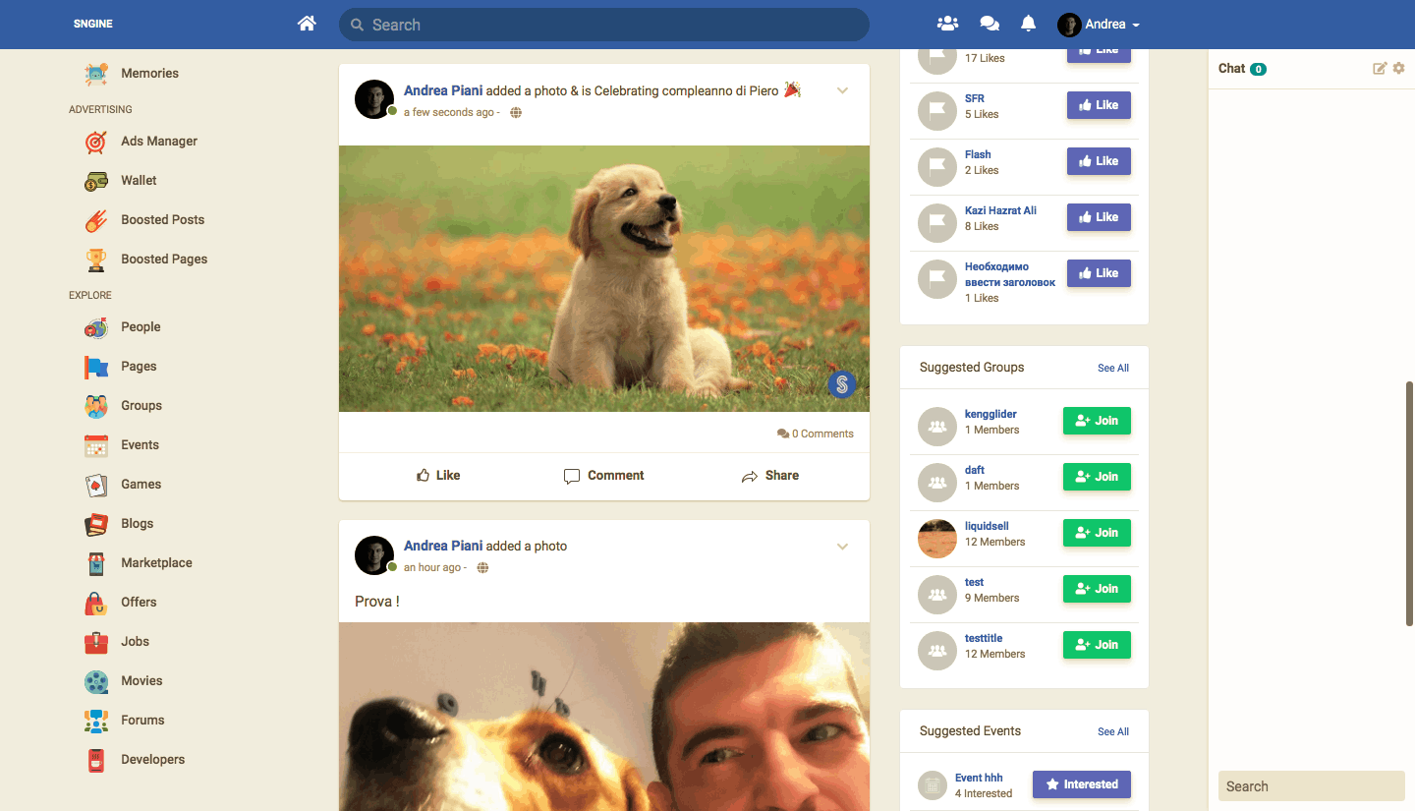Image resolution: width=1415 pixels, height=811 pixels.
Task: Click the Sngine watermark icon on puppy photo
Action: 842,384
